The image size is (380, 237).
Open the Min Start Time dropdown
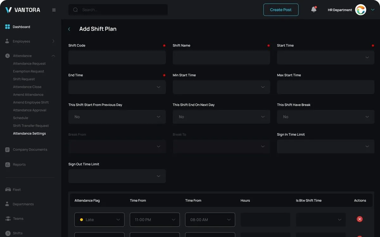(221, 87)
